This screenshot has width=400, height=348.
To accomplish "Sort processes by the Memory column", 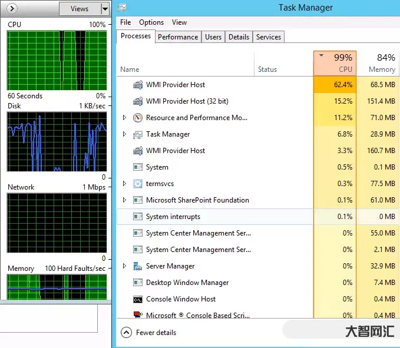I will 381,64.
